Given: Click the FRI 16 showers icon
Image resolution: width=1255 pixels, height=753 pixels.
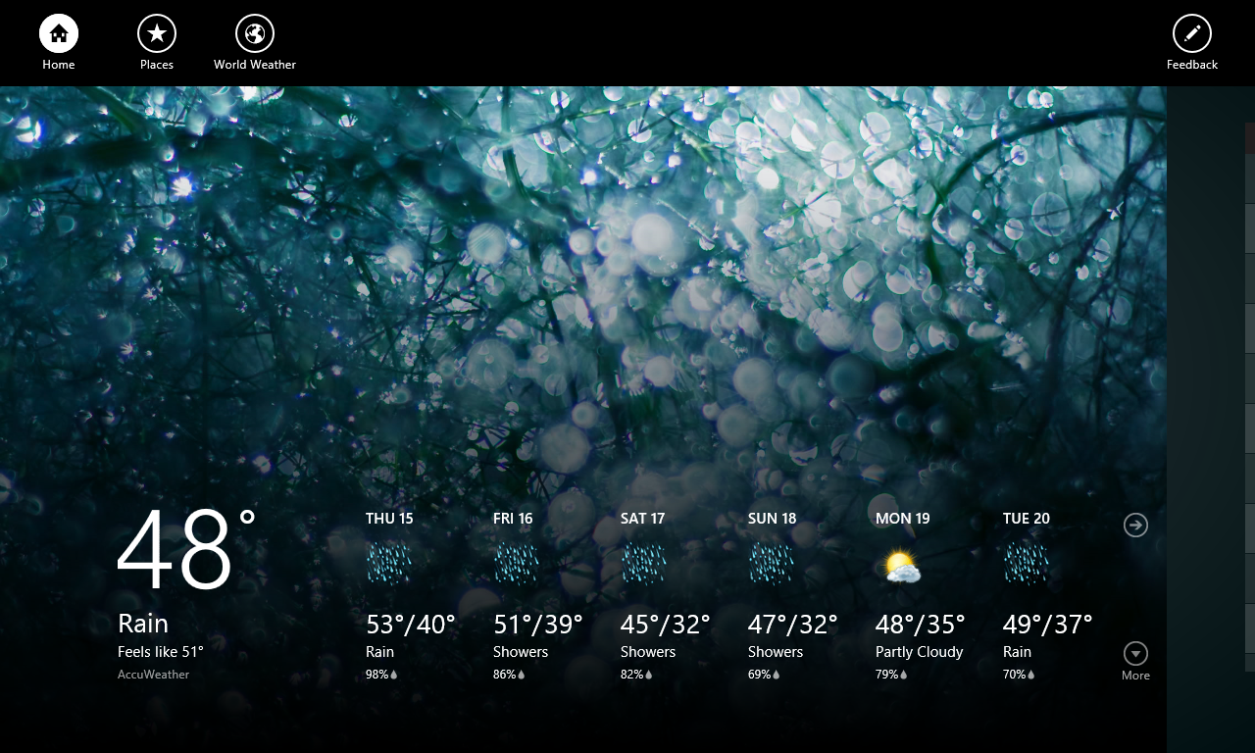Looking at the screenshot, I should point(517,566).
